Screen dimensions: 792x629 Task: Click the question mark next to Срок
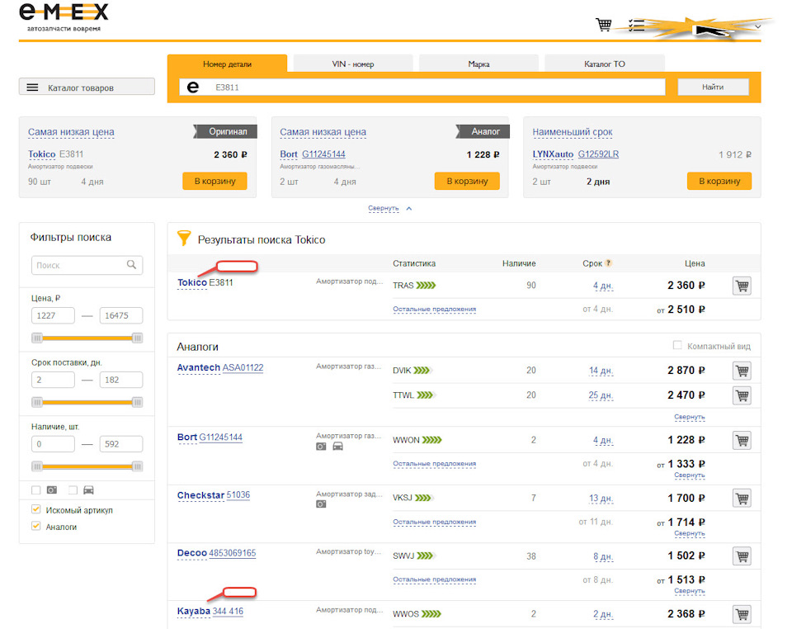tap(608, 262)
